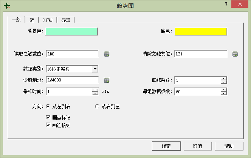Click the 确定 button
This screenshot has height=158, width=251.
click(166, 146)
